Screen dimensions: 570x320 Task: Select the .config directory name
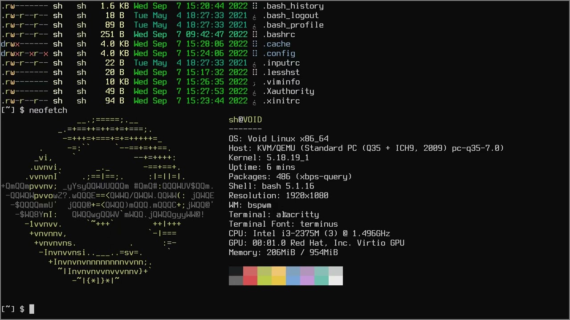click(279, 53)
